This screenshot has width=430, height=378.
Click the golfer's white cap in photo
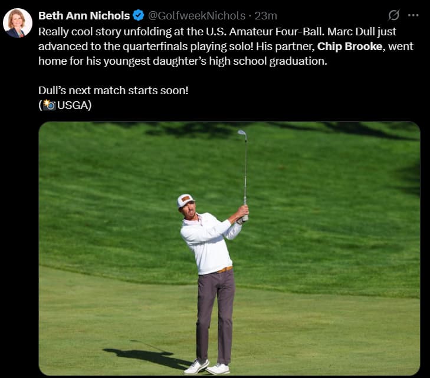click(185, 200)
